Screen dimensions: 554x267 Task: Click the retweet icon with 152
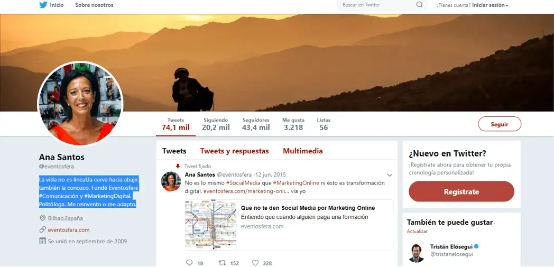click(222, 262)
